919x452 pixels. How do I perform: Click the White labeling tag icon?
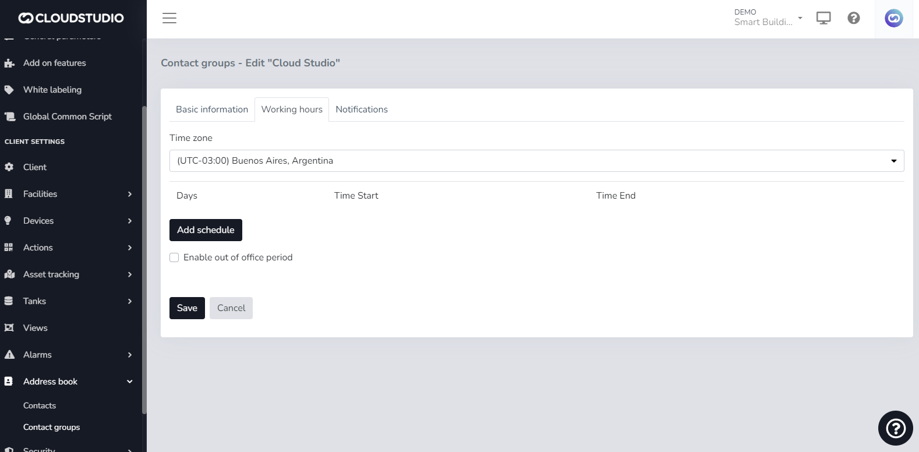(9, 90)
